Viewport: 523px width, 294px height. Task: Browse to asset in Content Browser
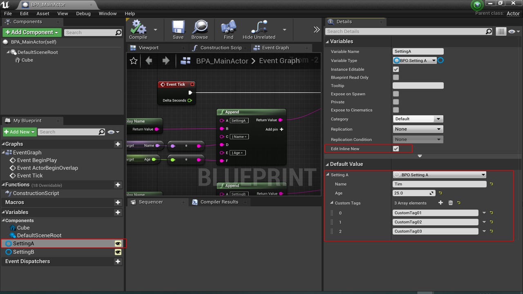point(199,30)
